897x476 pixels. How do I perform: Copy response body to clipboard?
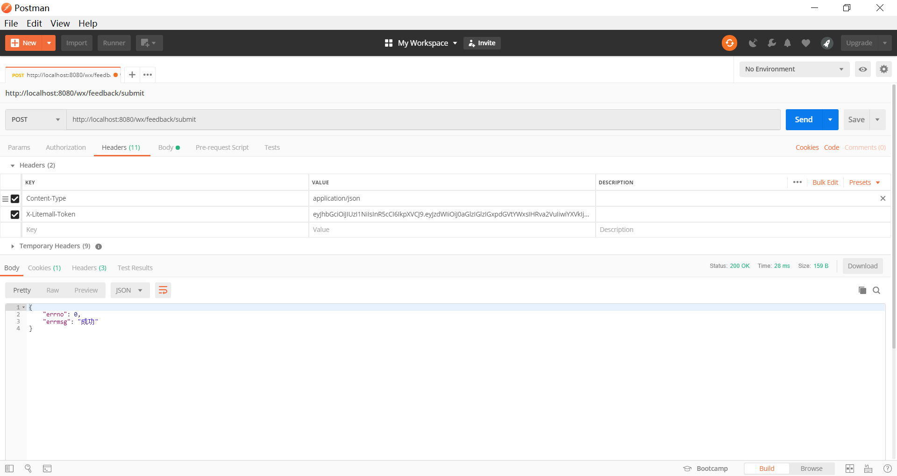(862, 290)
